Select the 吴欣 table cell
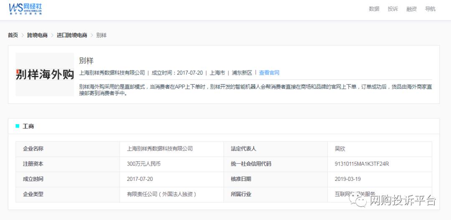The image size is (451, 220). (x=380, y=149)
